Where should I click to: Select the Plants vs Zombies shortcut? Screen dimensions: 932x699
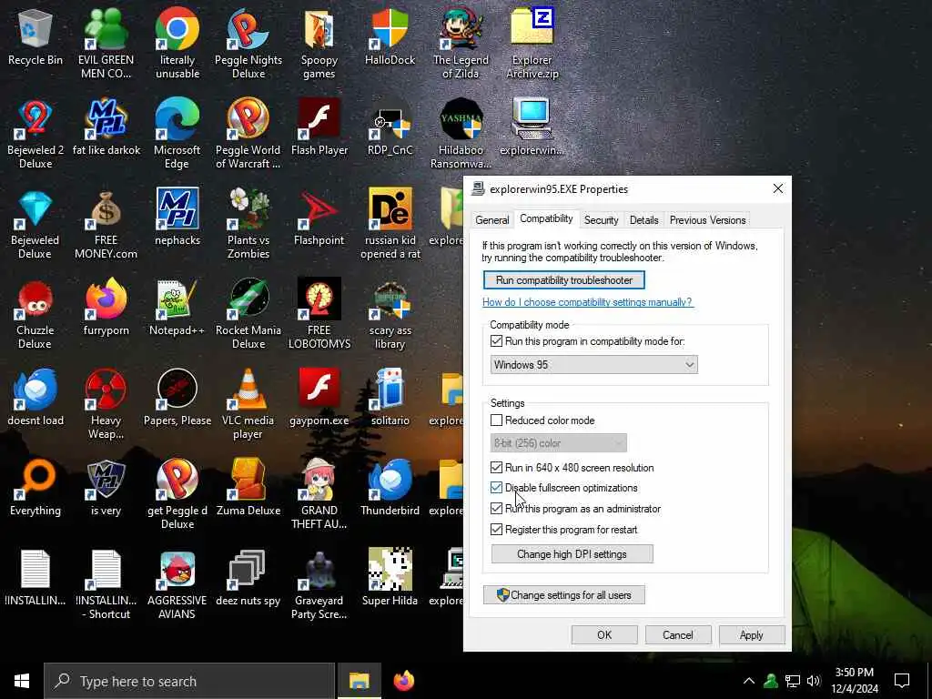tap(248, 224)
